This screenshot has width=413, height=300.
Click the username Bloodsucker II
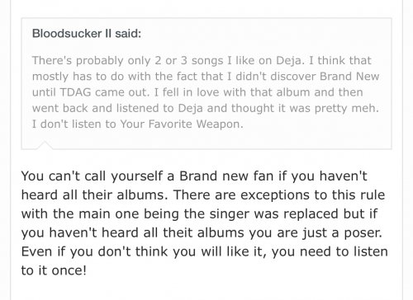pos(71,34)
